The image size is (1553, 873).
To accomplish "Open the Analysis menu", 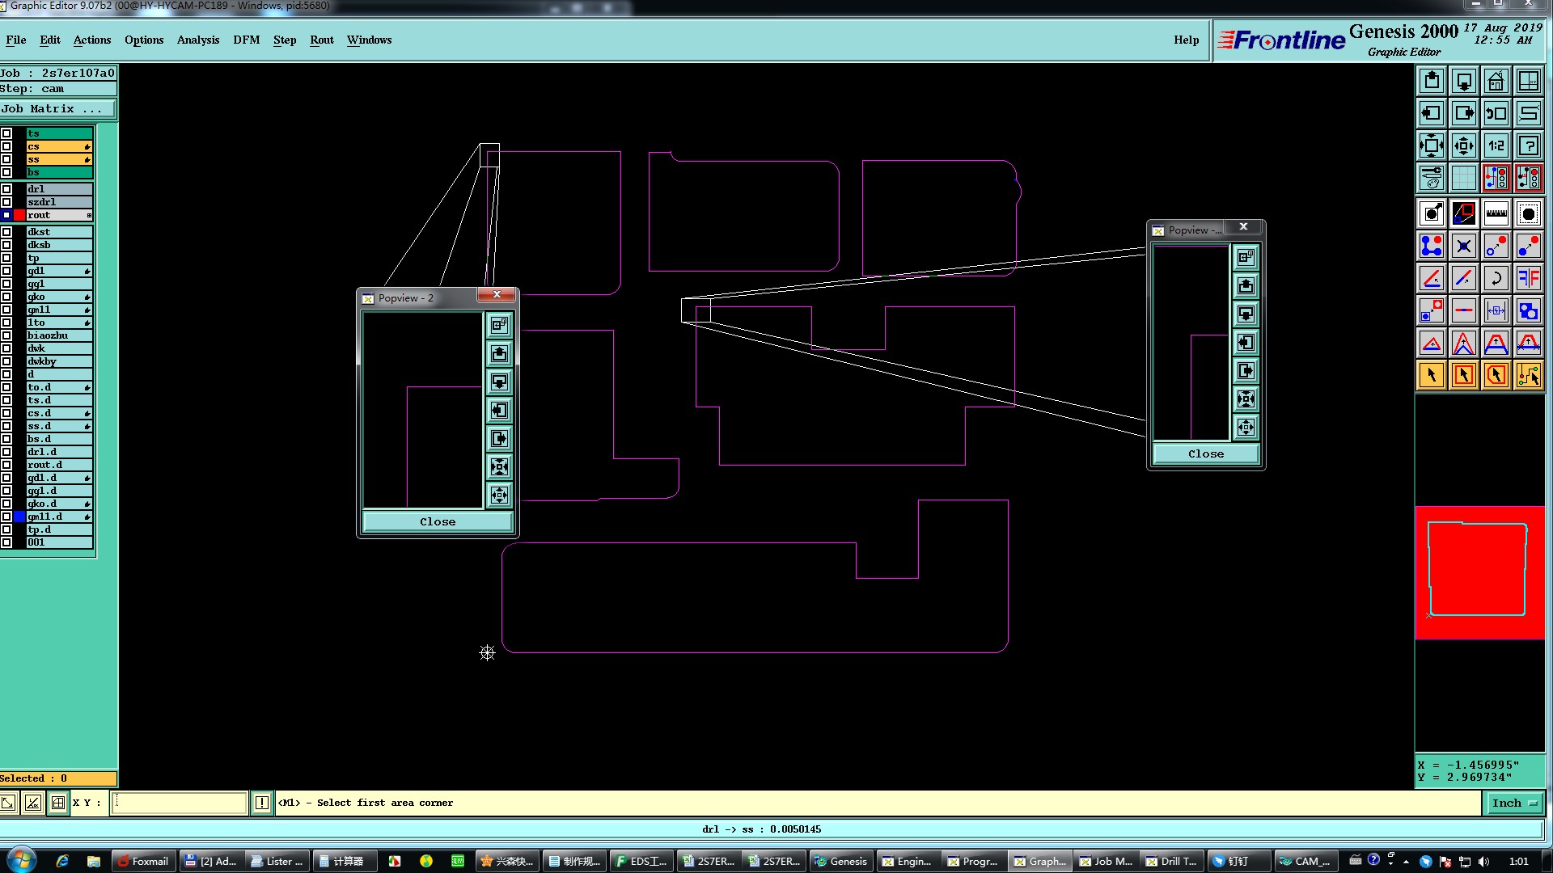I will (x=197, y=40).
